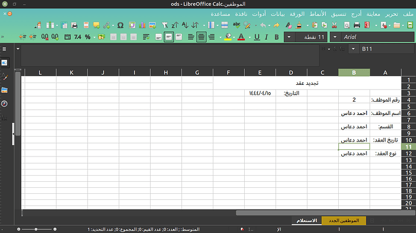Open the Arial font name dropdown
This screenshot has width=416, height=233.
335,37
